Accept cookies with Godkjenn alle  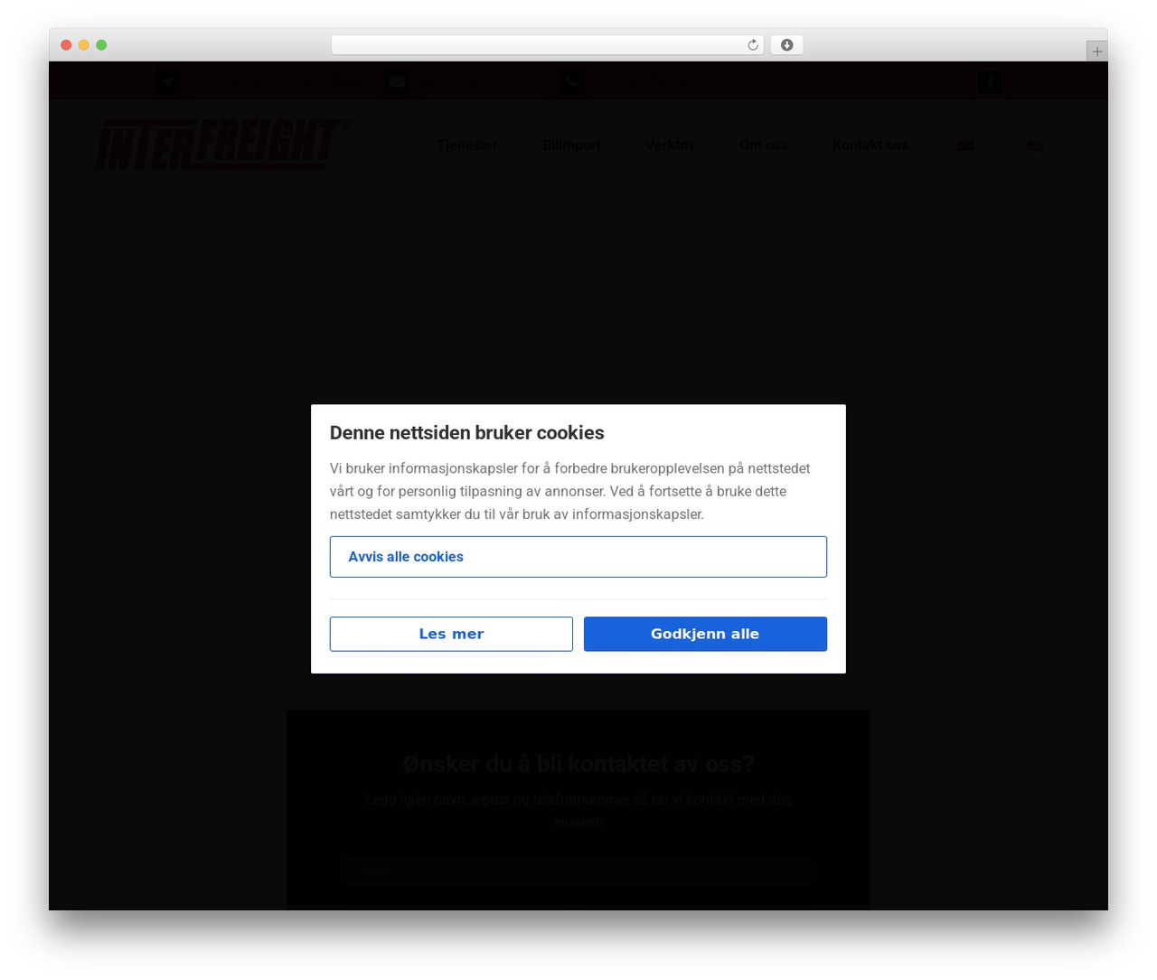(705, 634)
